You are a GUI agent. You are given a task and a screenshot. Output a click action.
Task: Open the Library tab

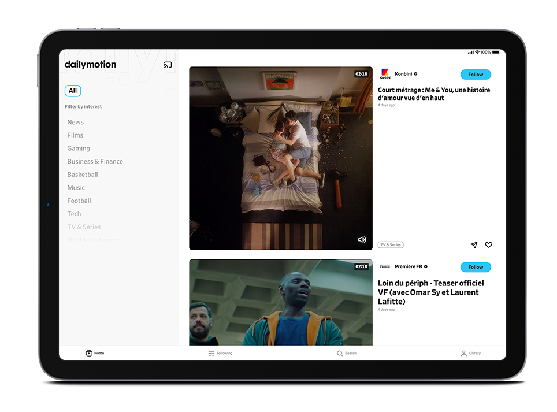pyautogui.click(x=471, y=353)
